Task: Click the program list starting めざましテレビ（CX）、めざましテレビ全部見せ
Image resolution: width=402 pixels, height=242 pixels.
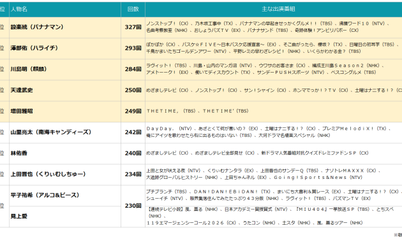Action: pyautogui.click(x=274, y=153)
